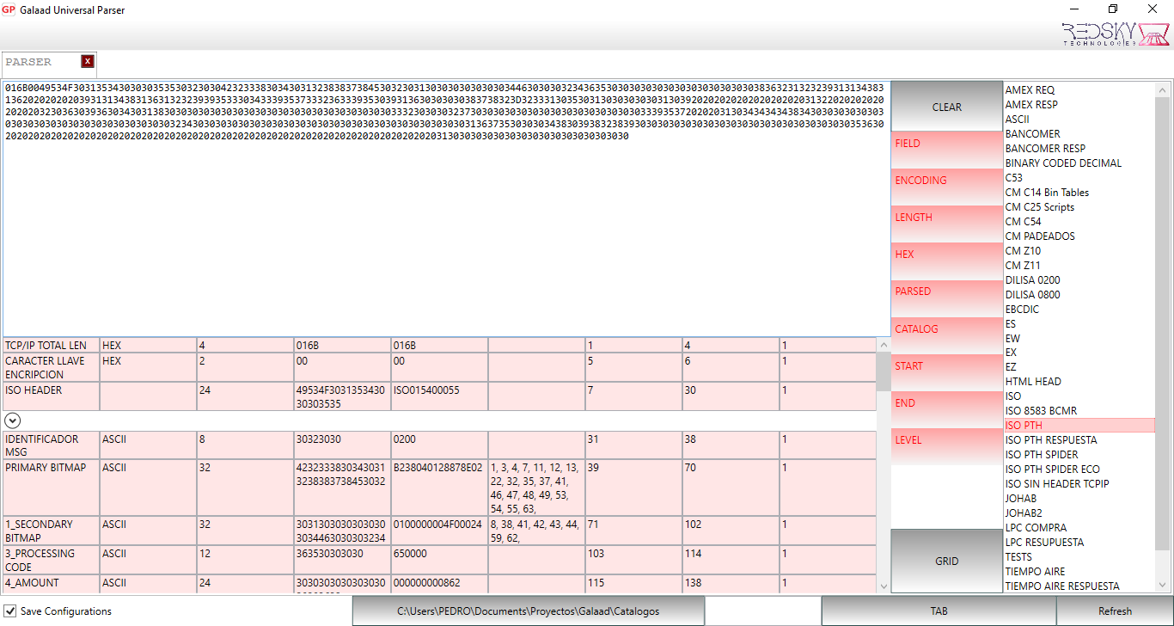Select BANCOMER RESP catalog entry

1045,149
